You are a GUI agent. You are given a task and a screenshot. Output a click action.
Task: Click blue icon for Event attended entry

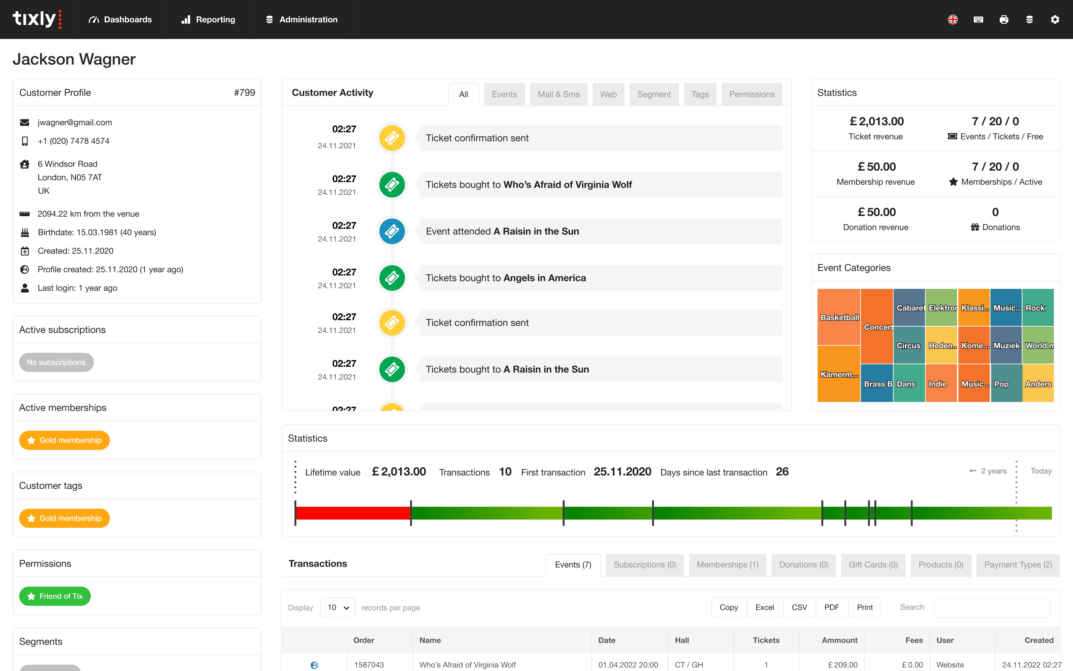tap(392, 231)
